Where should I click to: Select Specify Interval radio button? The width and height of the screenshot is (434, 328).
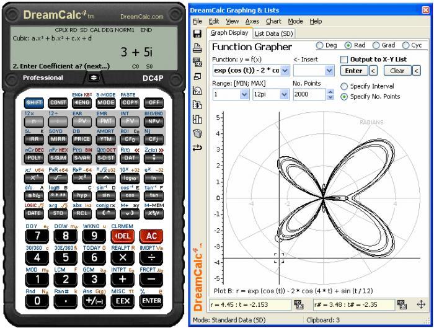[344, 86]
